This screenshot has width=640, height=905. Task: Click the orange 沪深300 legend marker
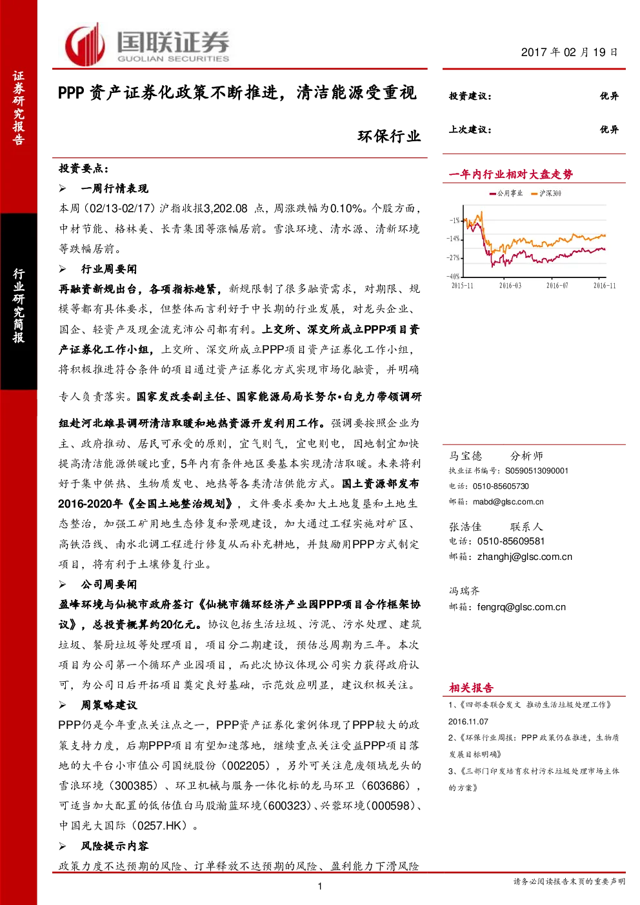pos(534,194)
